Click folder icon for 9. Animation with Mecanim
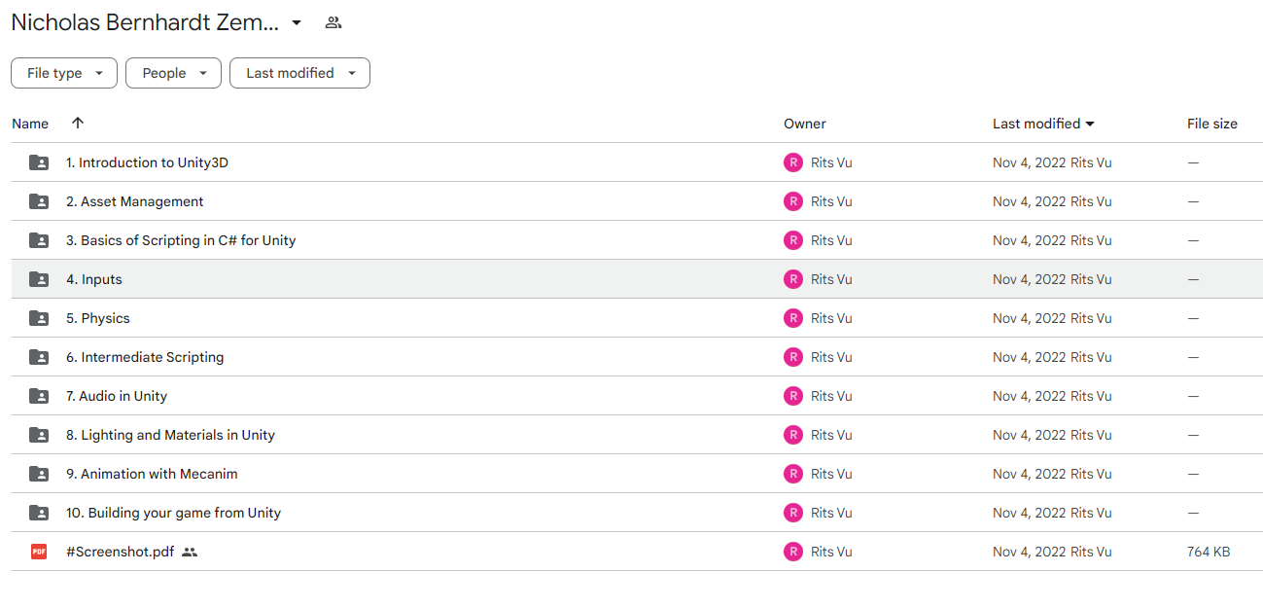This screenshot has height=608, width=1263. click(x=39, y=474)
